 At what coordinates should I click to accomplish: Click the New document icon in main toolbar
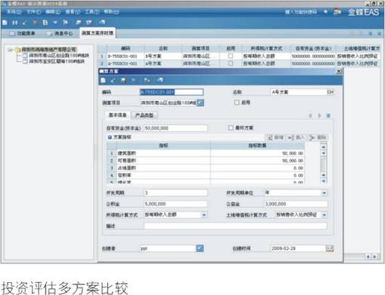click(x=5, y=23)
